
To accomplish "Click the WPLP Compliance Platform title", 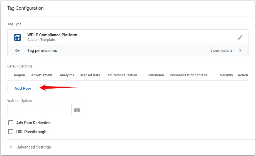I will pos(52,35).
